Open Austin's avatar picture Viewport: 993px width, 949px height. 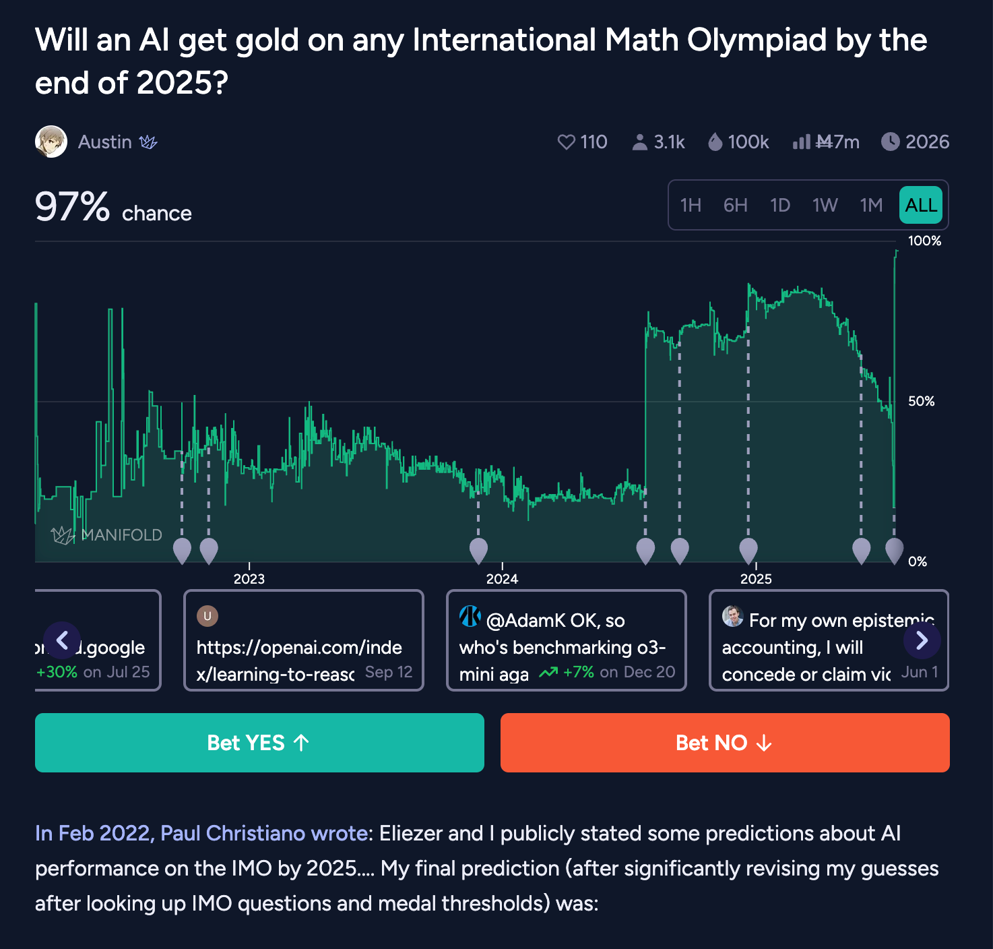[51, 142]
